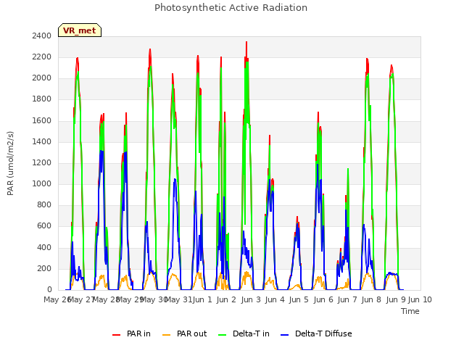Click the orange PAR out legend swatch
464x348 pixels.
tap(167, 335)
